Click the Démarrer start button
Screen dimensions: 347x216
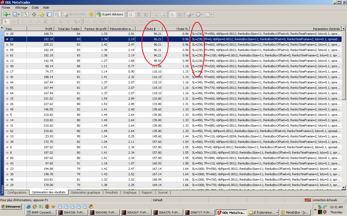click(x=11, y=207)
